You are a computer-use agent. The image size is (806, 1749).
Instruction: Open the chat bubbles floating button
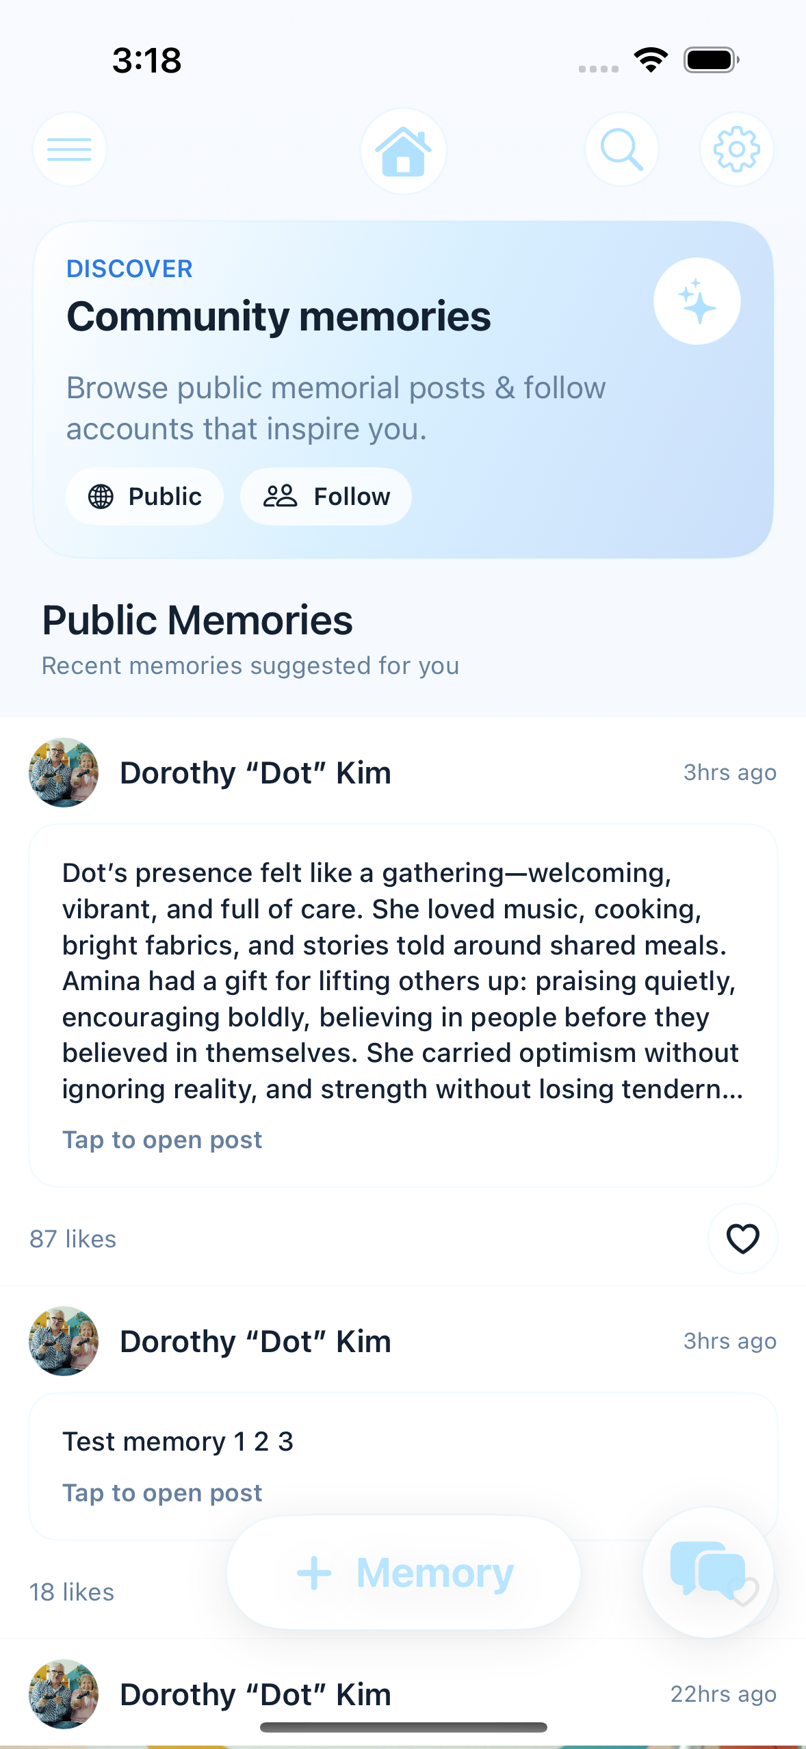pyautogui.click(x=707, y=1571)
